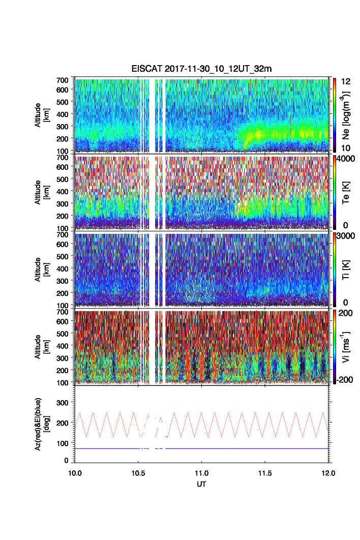The image size is (360, 540).
Task: Select the UT x-axis label
Action: pos(202,484)
